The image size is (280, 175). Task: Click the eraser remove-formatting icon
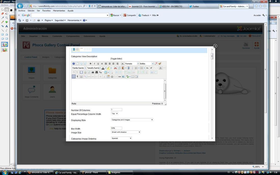(156, 64)
